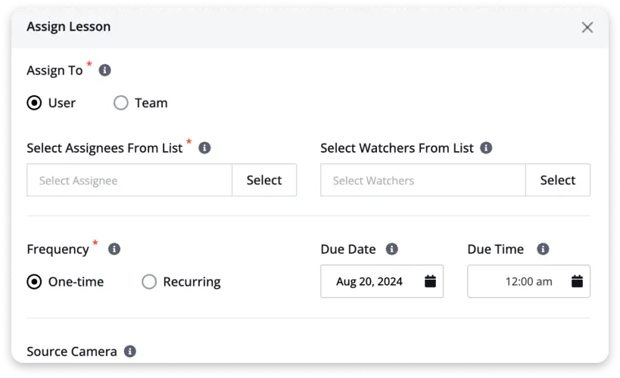
Task: Close the Assign Lesson dialog
Action: 587,27
